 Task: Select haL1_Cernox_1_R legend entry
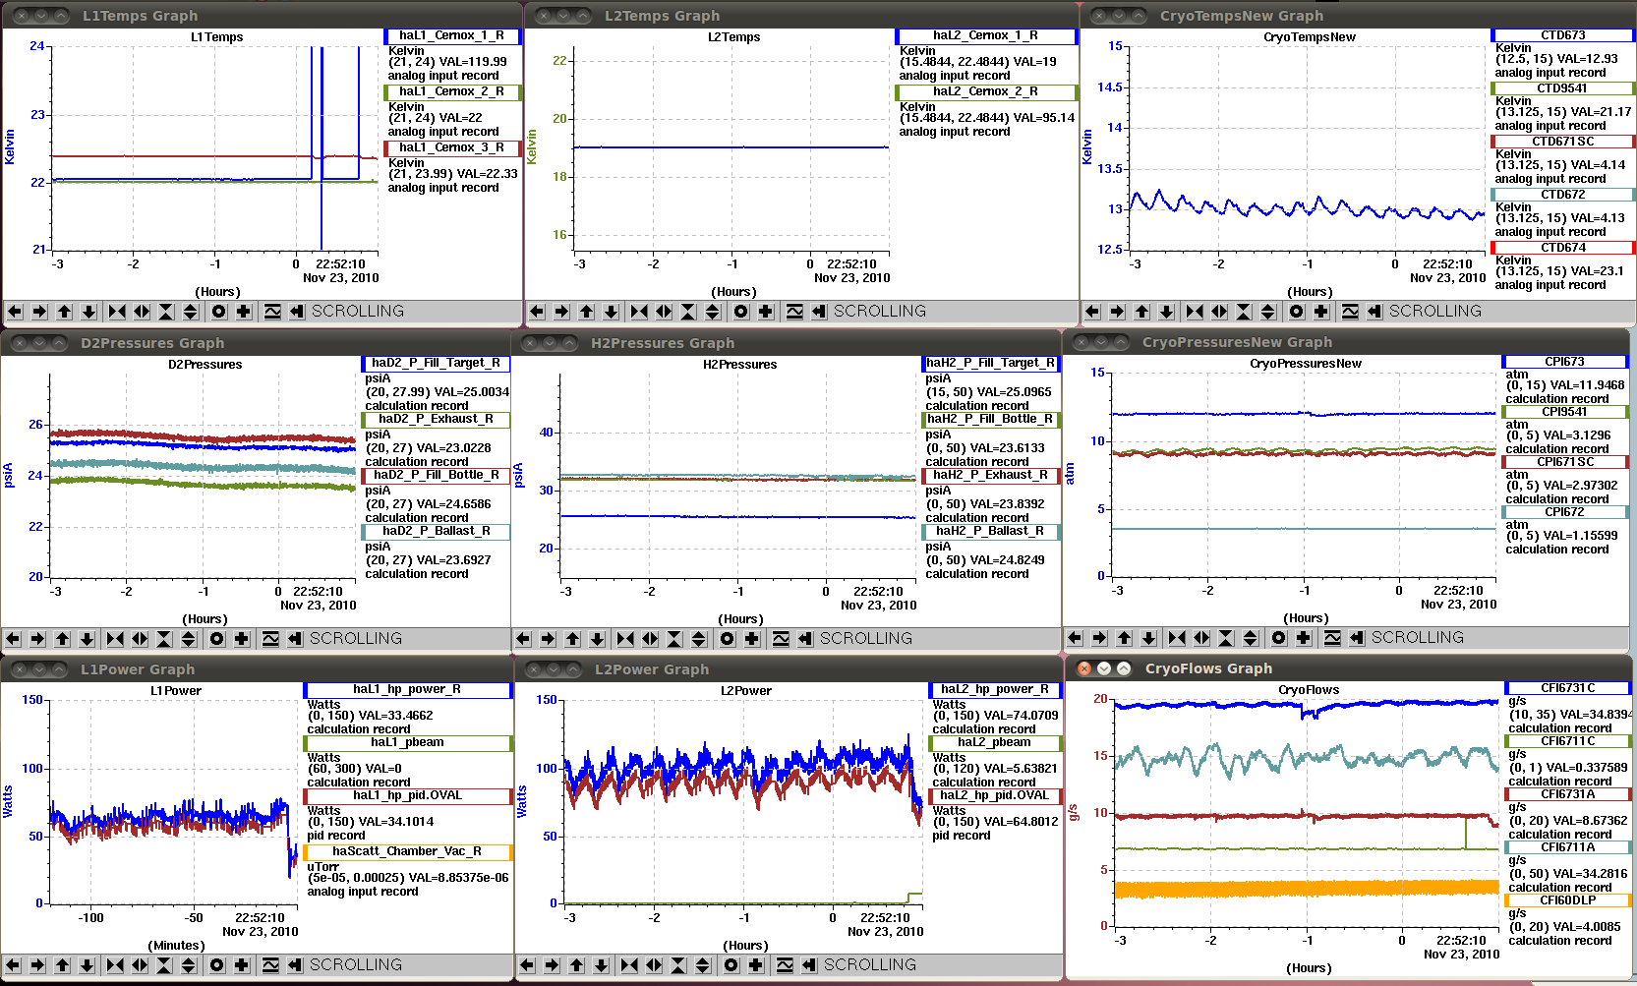tap(452, 36)
